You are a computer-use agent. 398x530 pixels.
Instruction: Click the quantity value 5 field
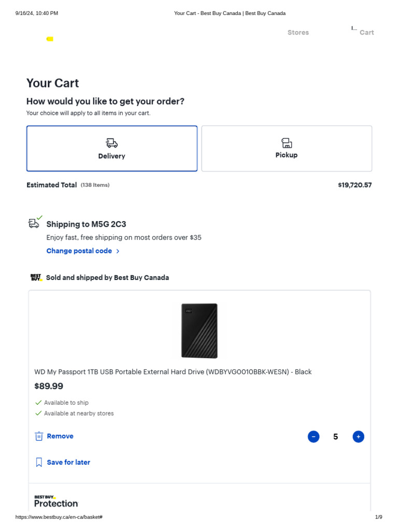336,437
